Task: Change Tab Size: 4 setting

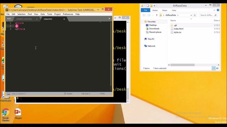Action: 85,94
